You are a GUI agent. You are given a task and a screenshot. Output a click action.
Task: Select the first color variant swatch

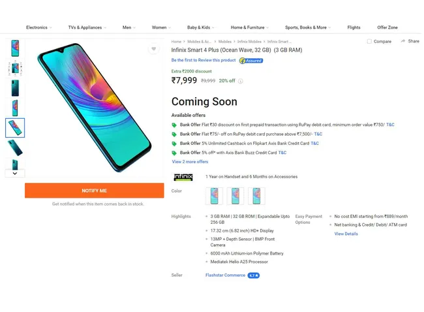tap(214, 196)
